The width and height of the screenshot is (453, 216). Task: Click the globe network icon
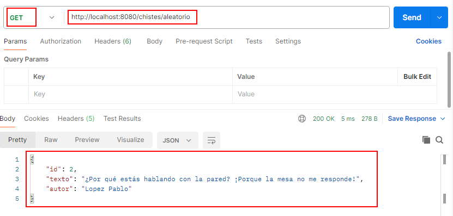click(x=302, y=119)
